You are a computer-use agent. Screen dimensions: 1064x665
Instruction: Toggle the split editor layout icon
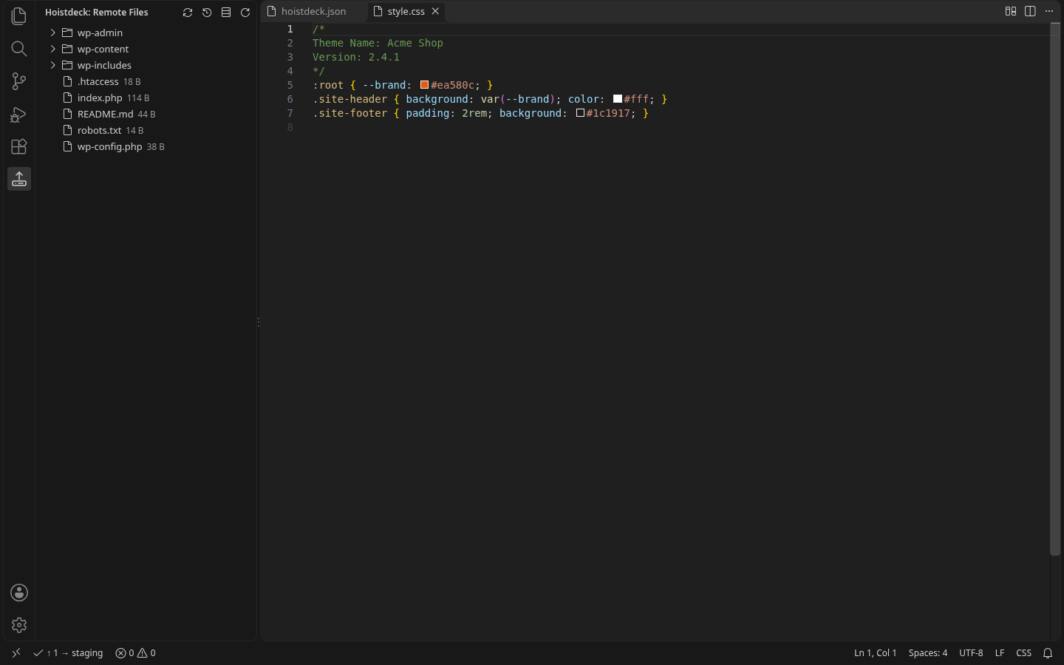pos(1030,11)
